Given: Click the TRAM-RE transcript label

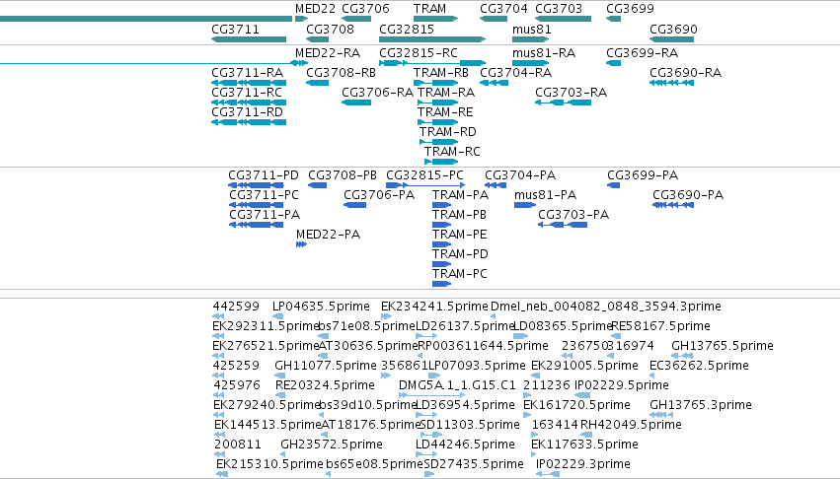Looking at the screenshot, I should (x=445, y=112).
